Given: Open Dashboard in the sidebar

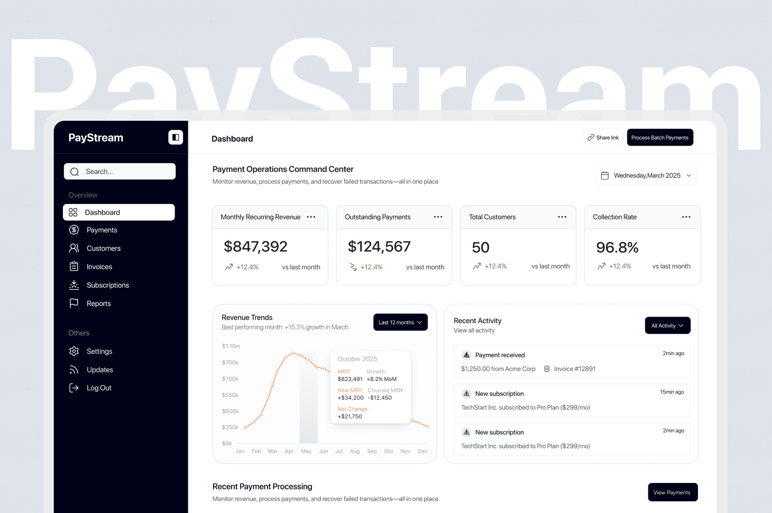Looking at the screenshot, I should point(119,212).
